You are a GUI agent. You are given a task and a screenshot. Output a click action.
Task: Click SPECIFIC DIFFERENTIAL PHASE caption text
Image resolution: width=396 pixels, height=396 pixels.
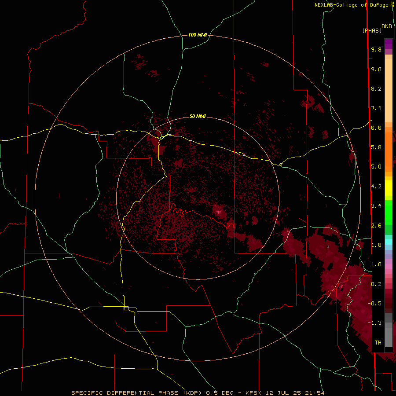pos(125,393)
